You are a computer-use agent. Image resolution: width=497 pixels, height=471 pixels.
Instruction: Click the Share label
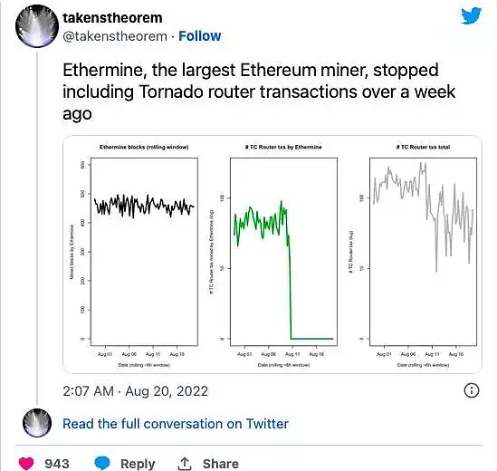(221, 464)
